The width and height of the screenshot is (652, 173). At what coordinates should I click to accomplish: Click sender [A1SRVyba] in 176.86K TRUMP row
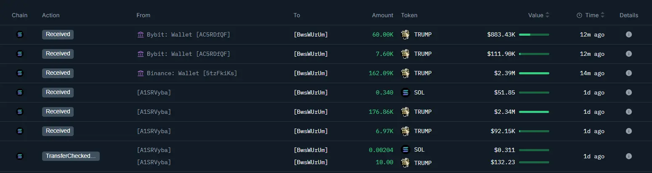tap(154, 112)
